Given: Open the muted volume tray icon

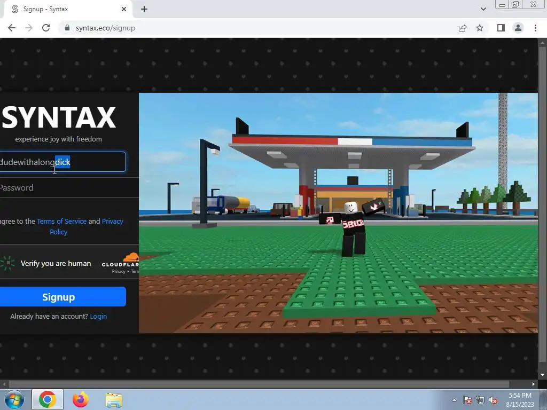Looking at the screenshot, I should click(493, 400).
